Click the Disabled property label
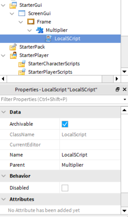This screenshot has width=128, height=217. coord(19,188)
